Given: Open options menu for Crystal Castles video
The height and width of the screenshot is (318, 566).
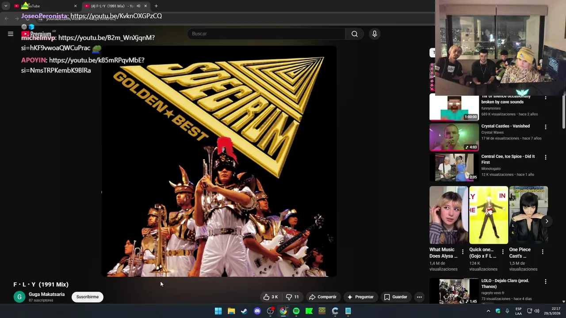Looking at the screenshot, I should pyautogui.click(x=545, y=127).
